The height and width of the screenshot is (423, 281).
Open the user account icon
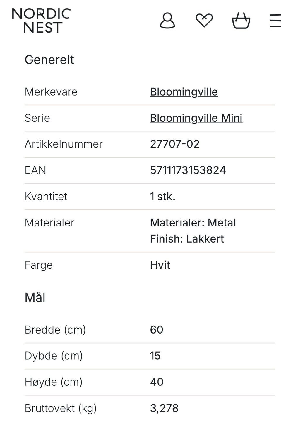coord(167,20)
